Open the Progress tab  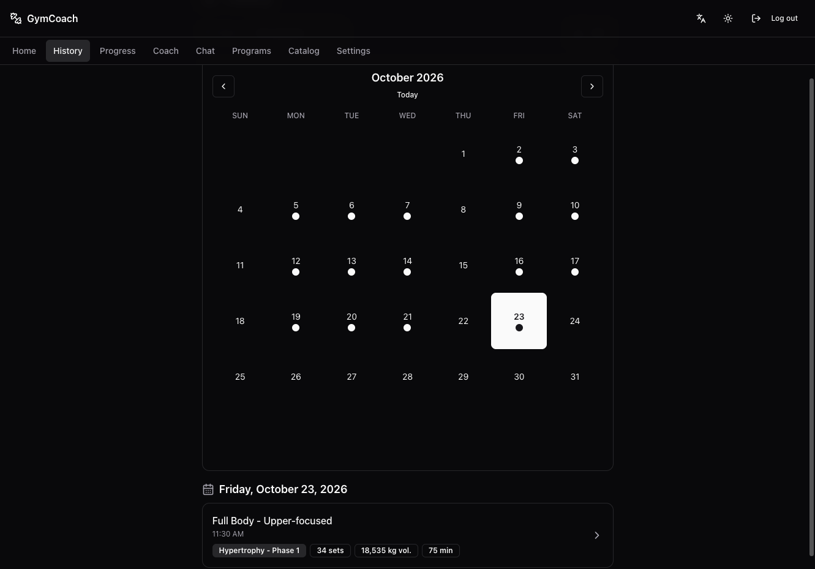coord(118,51)
